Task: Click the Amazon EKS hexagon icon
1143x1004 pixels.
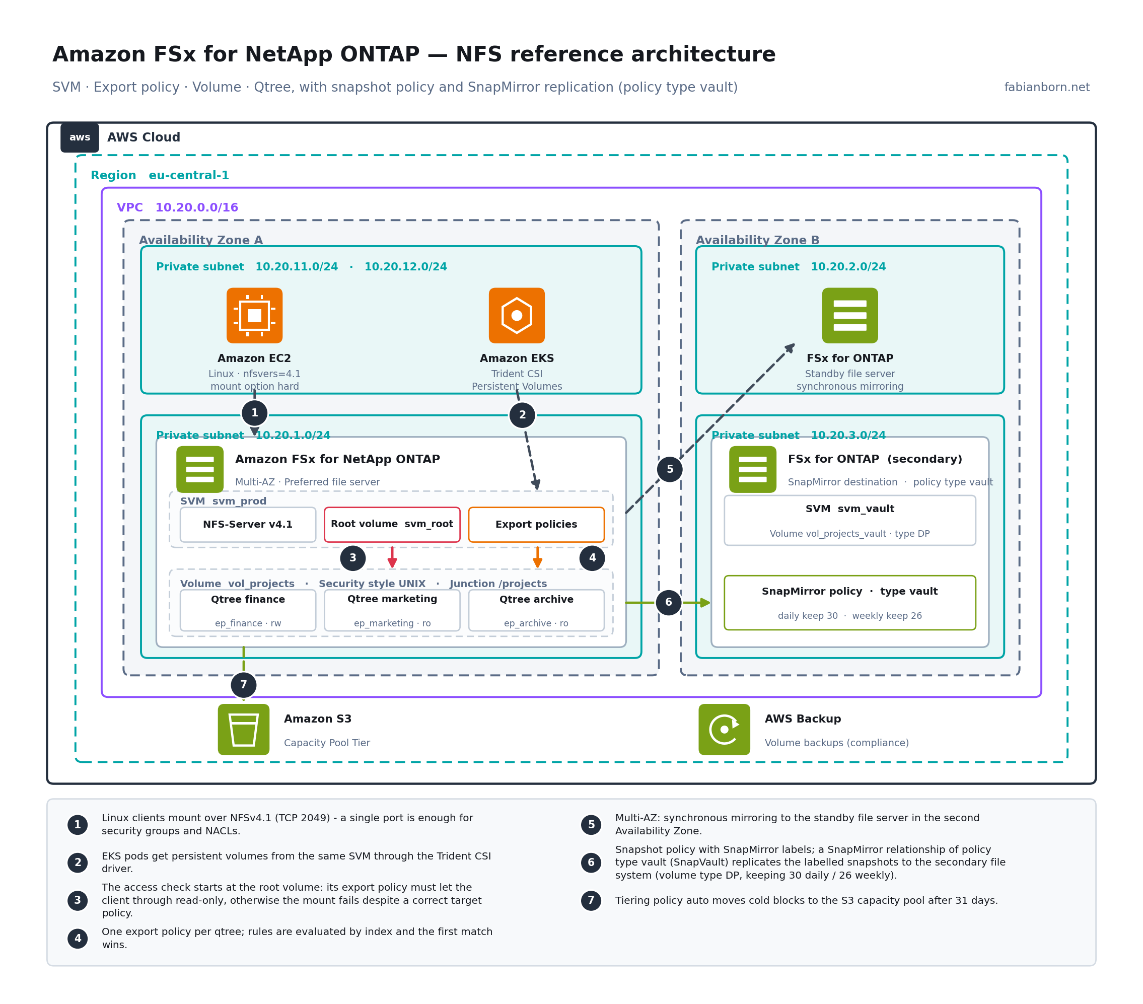Action: (x=517, y=316)
